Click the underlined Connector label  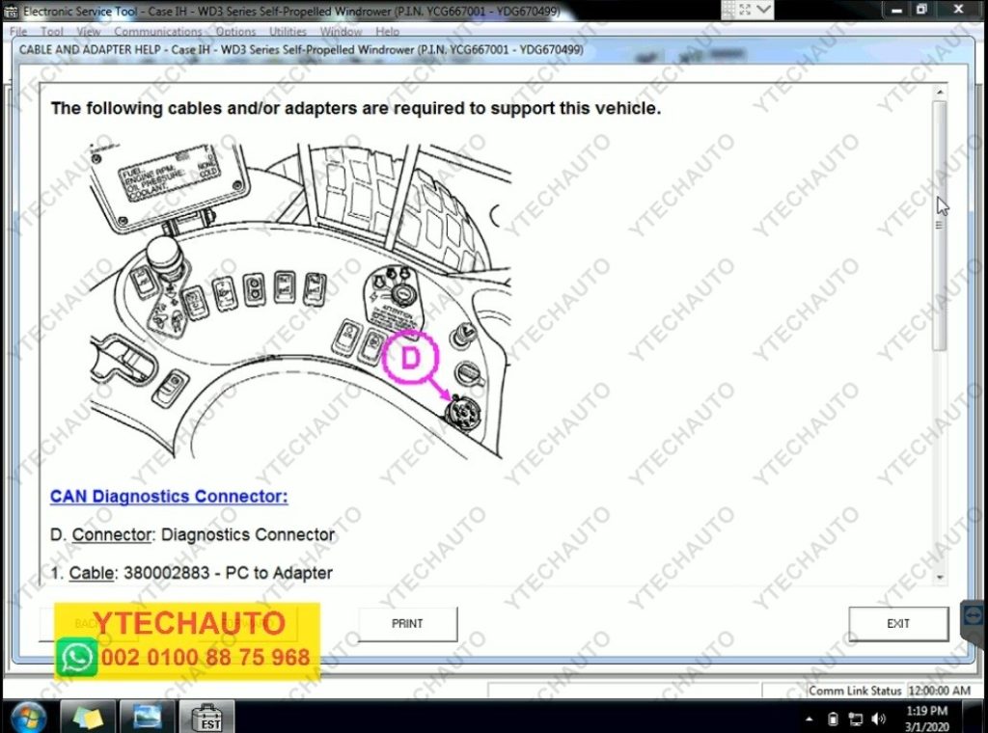(x=112, y=534)
